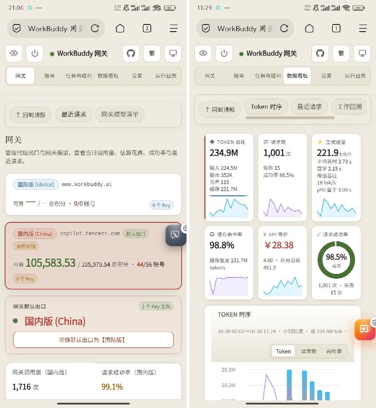
Task: Click 回到顶部 button in right screen
Action: click(220, 110)
